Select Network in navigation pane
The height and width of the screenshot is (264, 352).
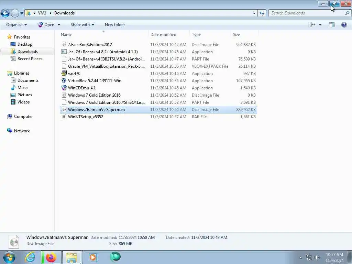[x=22, y=131]
